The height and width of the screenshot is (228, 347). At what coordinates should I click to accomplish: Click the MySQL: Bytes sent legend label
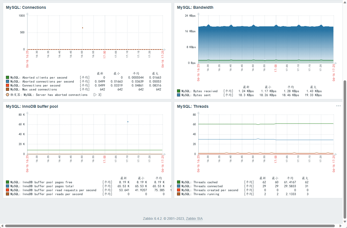tap(196, 95)
